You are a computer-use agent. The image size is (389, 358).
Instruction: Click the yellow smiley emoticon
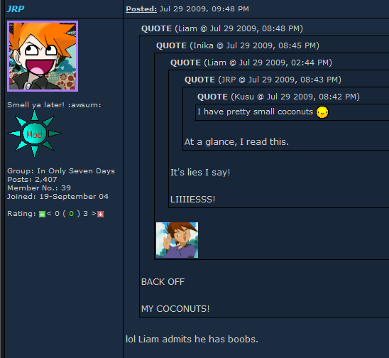click(x=322, y=112)
